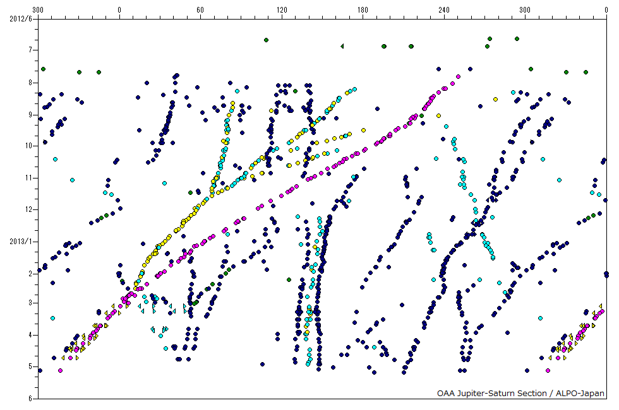Select the "60" longitude label on the top axis
Viewport: 619px width, 410px height.
(x=201, y=10)
